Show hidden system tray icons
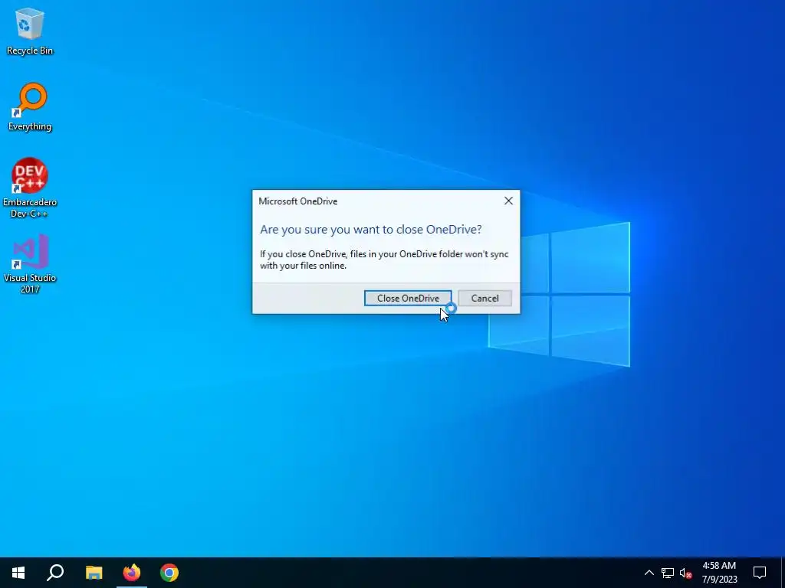785x588 pixels. tap(649, 573)
